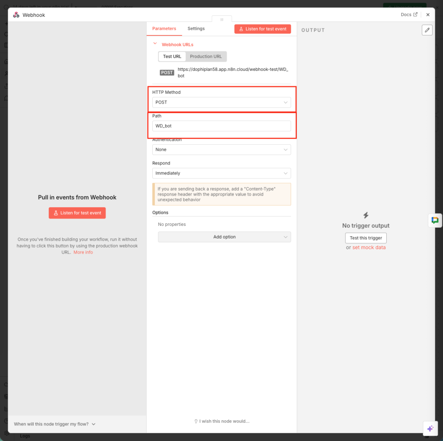
Task: Select the Test URL toggle option
Action: click(172, 57)
